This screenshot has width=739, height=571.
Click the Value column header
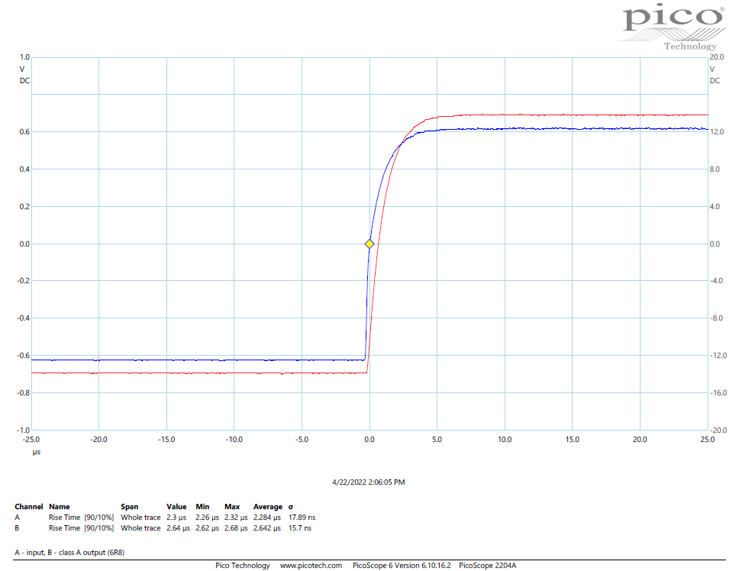(176, 506)
